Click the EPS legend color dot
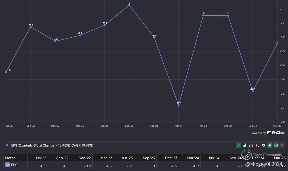This screenshot has width=288, height=171. (7, 145)
